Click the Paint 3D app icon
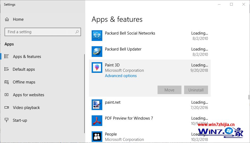 click(x=97, y=68)
